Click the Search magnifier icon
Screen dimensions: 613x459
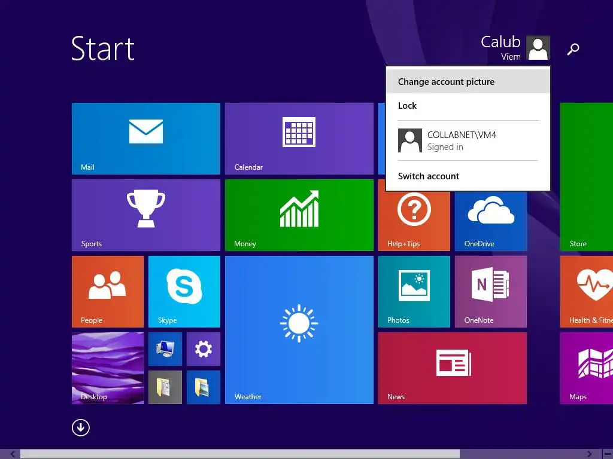573,49
